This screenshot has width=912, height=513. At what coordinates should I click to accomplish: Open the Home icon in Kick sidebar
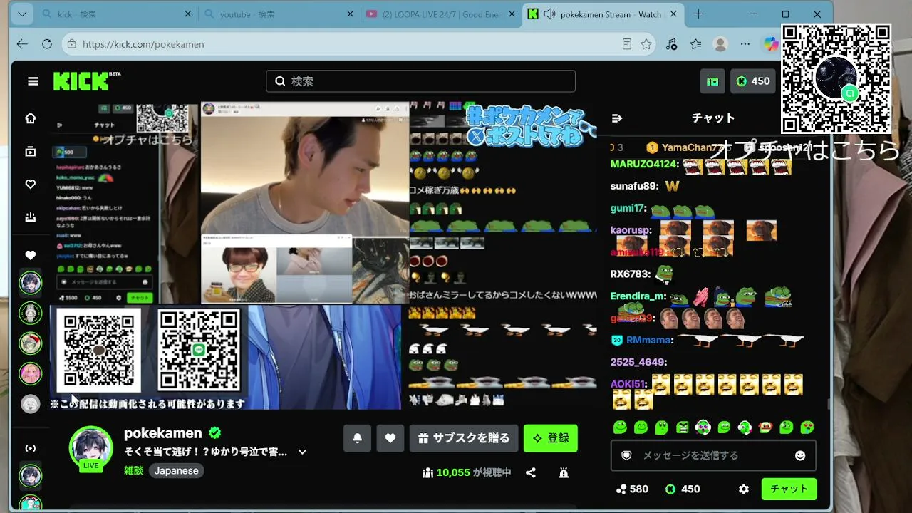(x=31, y=118)
